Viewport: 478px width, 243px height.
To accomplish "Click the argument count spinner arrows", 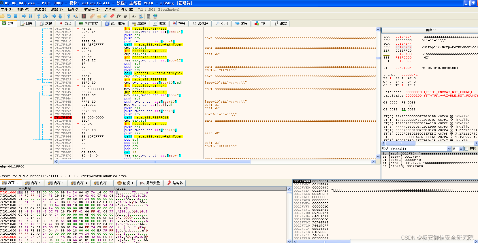I will click(461, 149).
